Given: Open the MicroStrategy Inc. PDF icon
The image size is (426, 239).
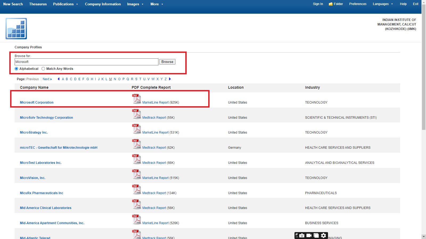Looking at the screenshot, I should (x=137, y=129).
